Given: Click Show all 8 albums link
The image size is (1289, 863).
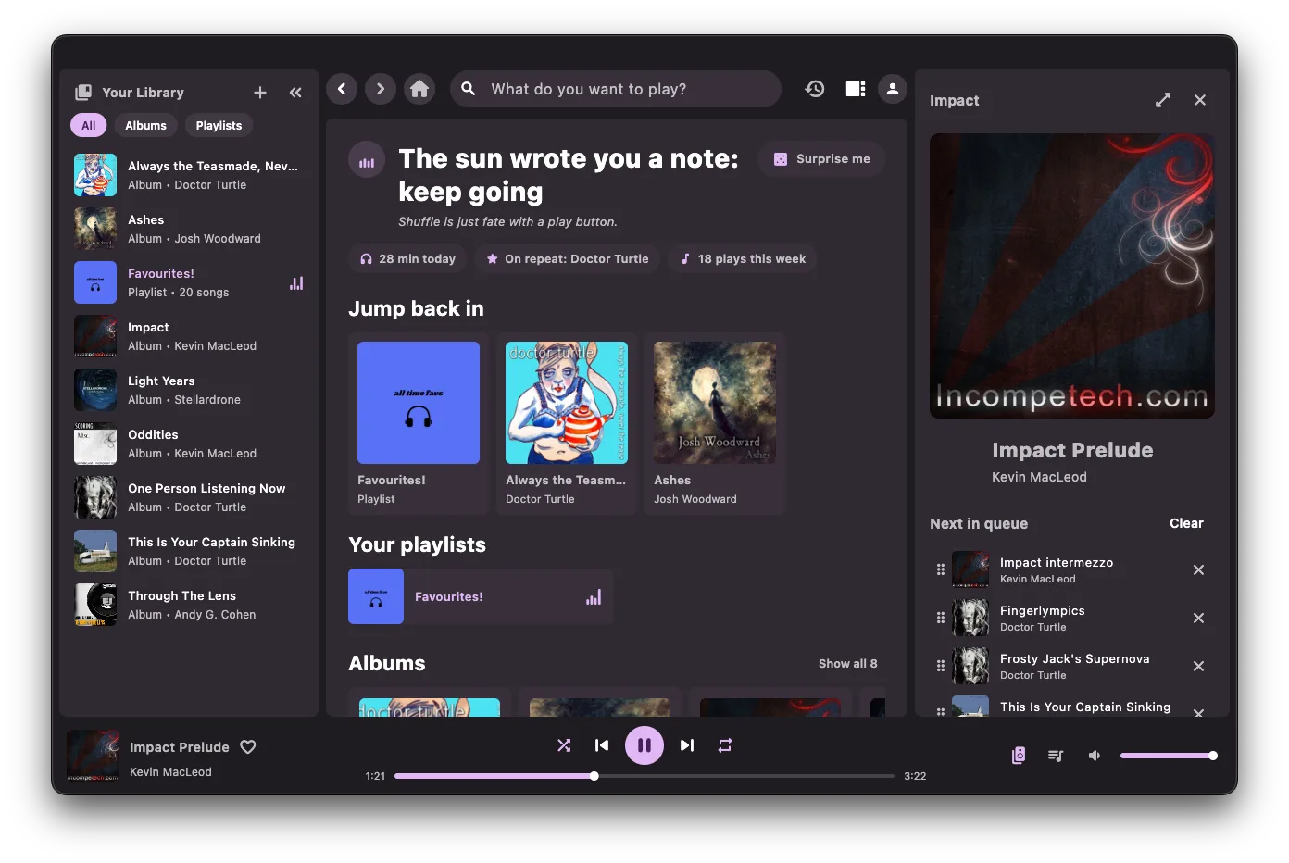Looking at the screenshot, I should click(848, 664).
